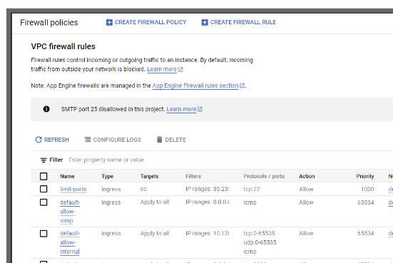
Task: Click the circular refresh arrow icon
Action: (x=39, y=140)
